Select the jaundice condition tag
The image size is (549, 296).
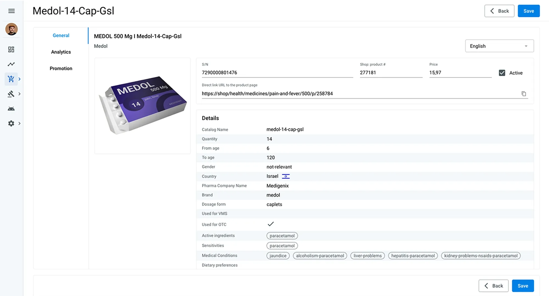[x=278, y=256]
